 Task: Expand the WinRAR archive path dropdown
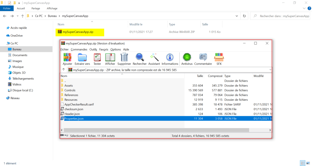tap(270, 70)
